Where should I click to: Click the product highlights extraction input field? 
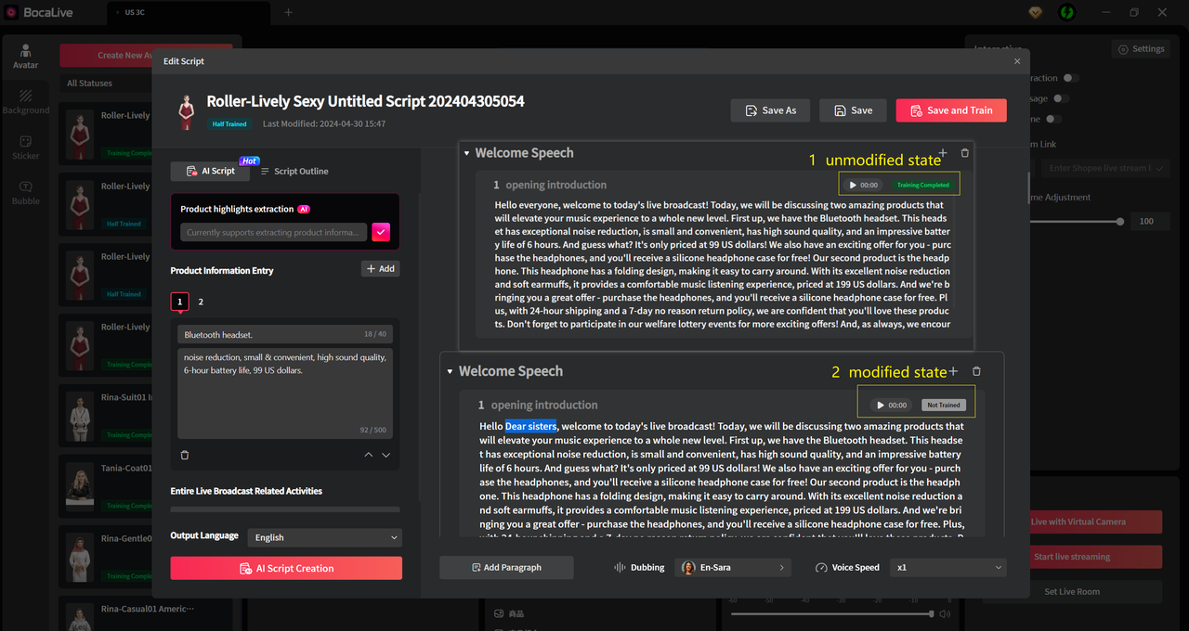pos(273,232)
